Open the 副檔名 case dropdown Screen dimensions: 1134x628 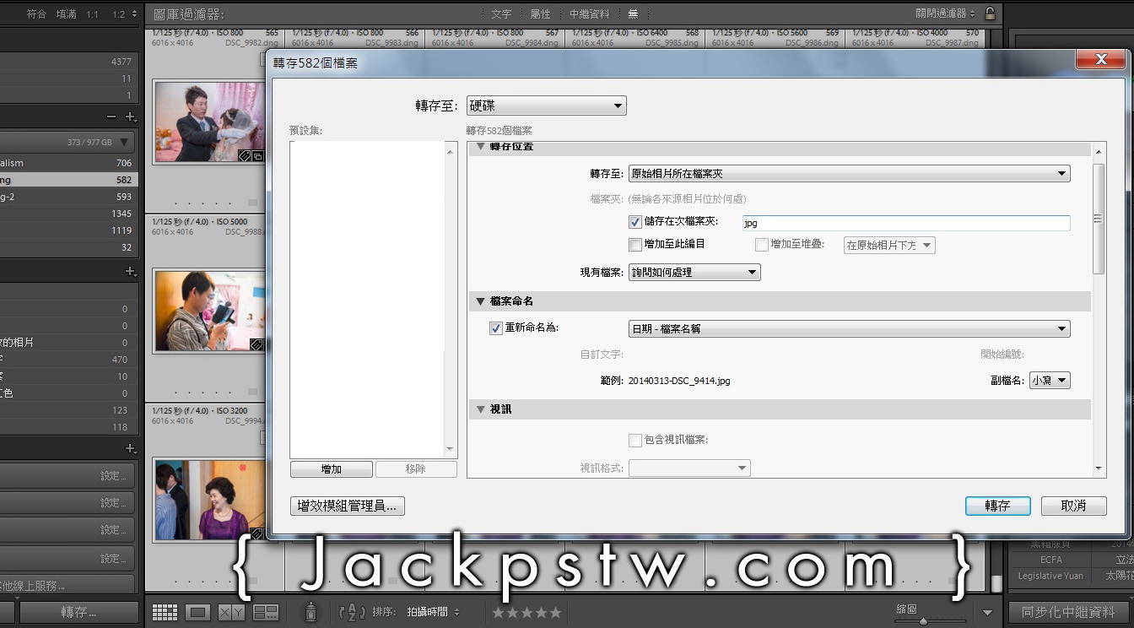pos(1050,381)
